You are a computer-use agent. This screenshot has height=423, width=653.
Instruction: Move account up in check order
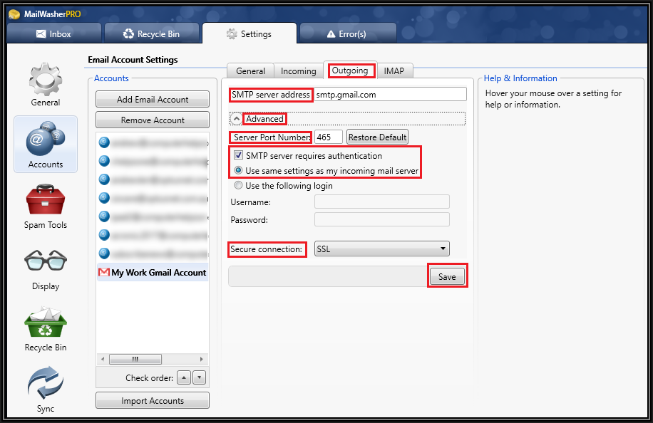pos(184,377)
